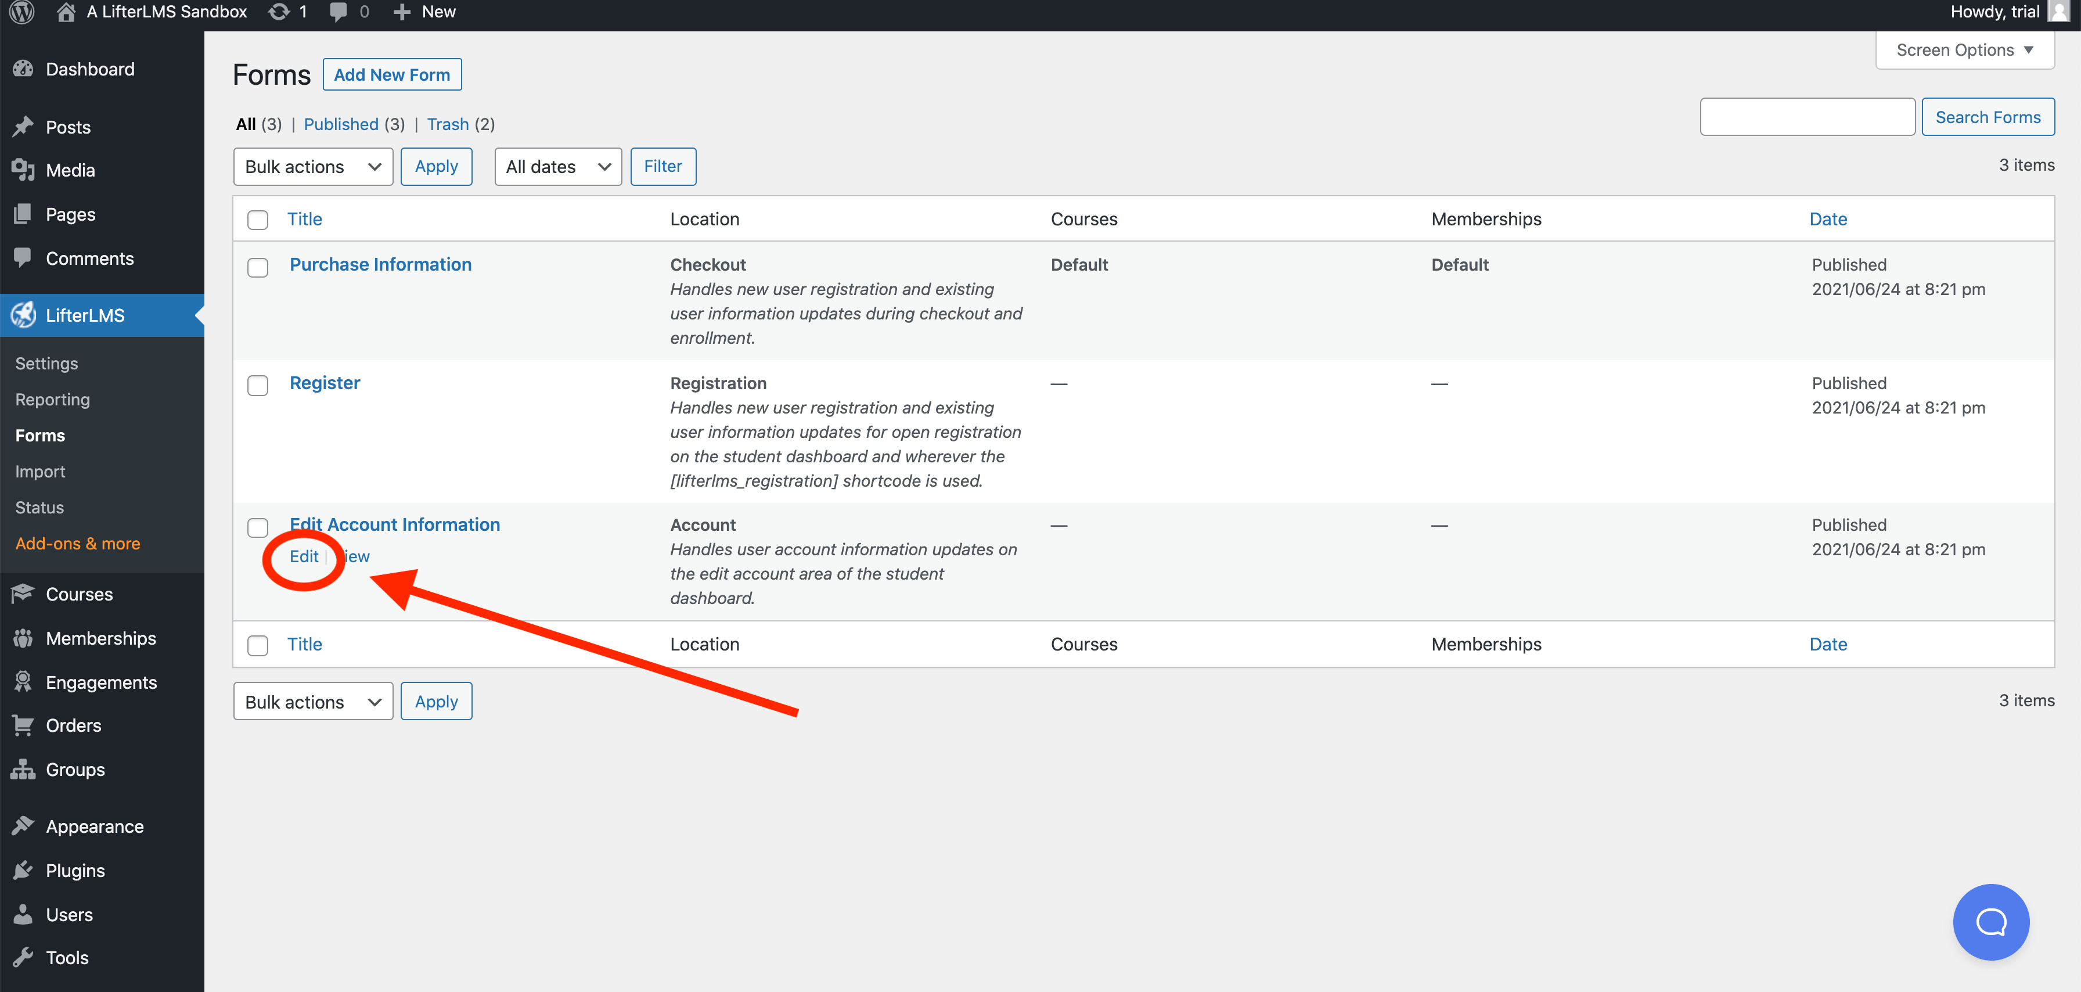Open Import submenu item
Screen dimensions: 2081x992
point(41,471)
